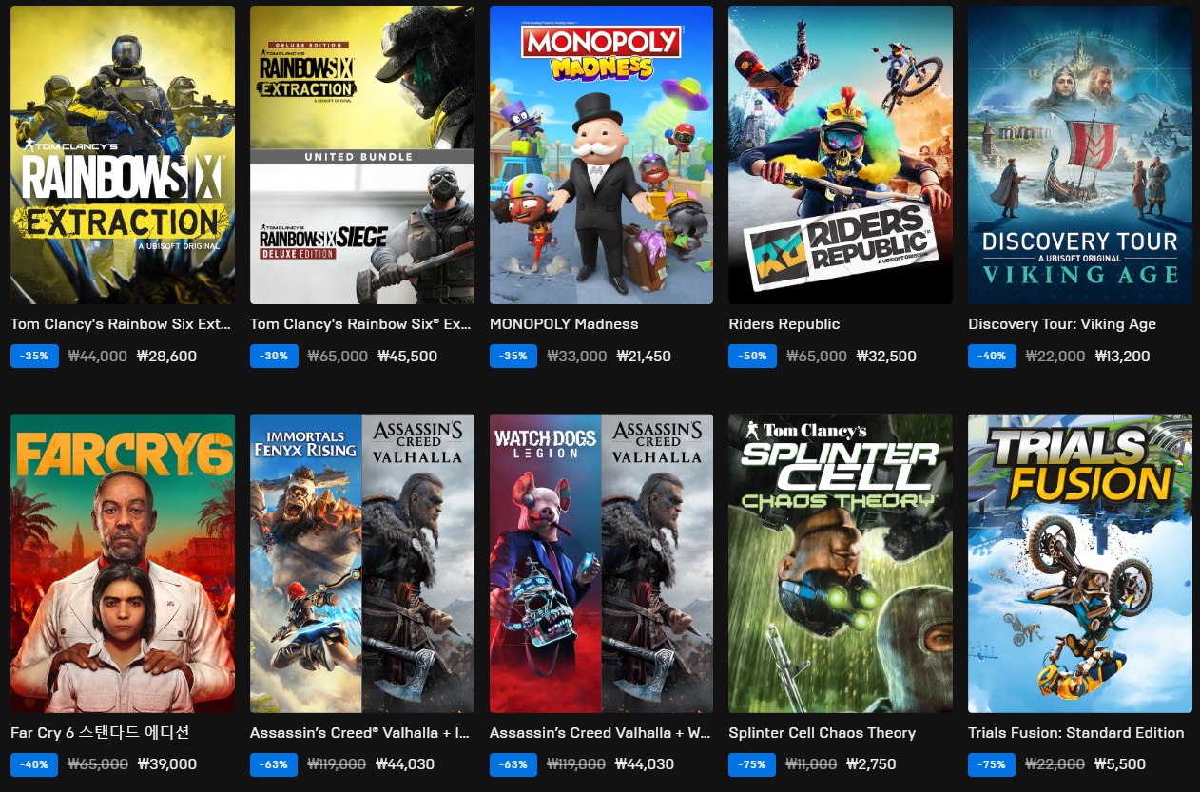Viewport: 1200px width, 792px height.
Task: Click the Splinter Cell Chaos Theory title
Action: click(x=823, y=733)
